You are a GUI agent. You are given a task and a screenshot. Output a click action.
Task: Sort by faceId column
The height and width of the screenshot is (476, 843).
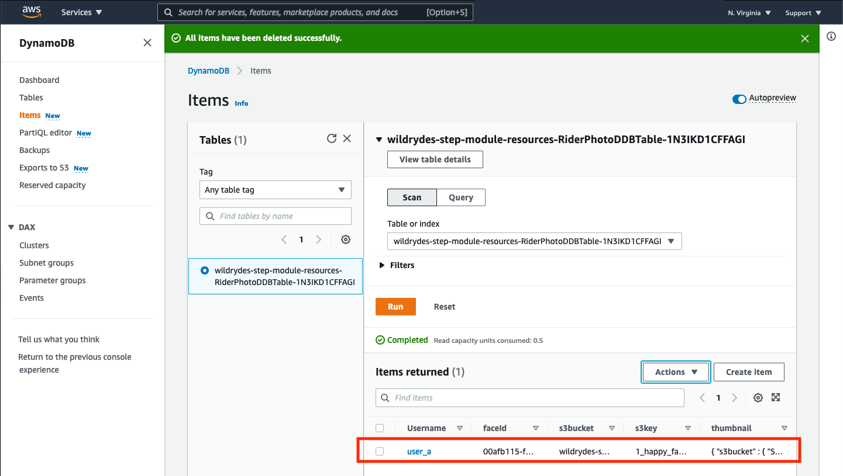point(536,428)
